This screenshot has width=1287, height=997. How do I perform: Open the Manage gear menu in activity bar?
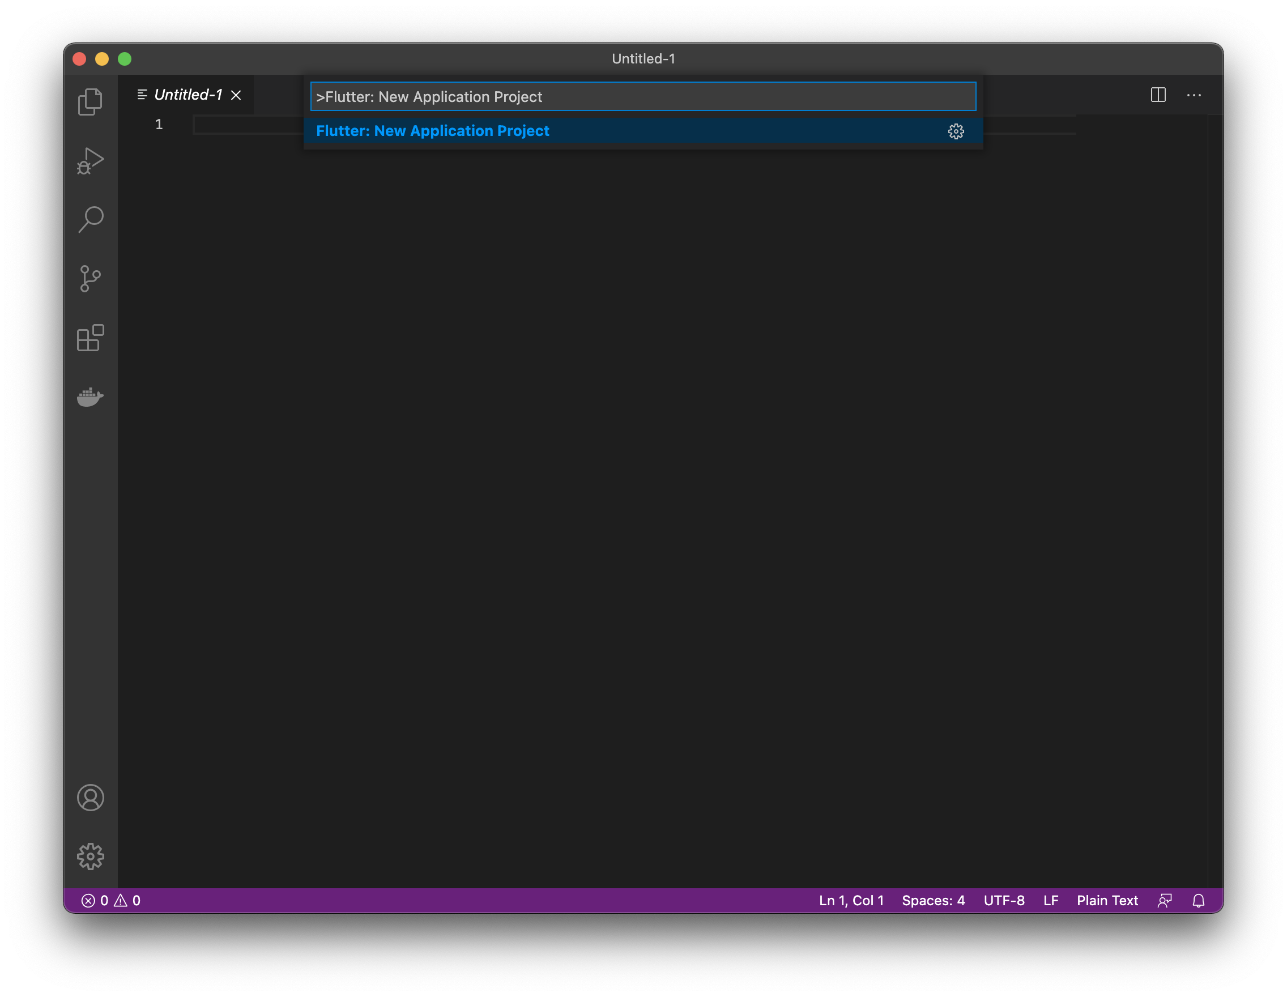(x=90, y=856)
